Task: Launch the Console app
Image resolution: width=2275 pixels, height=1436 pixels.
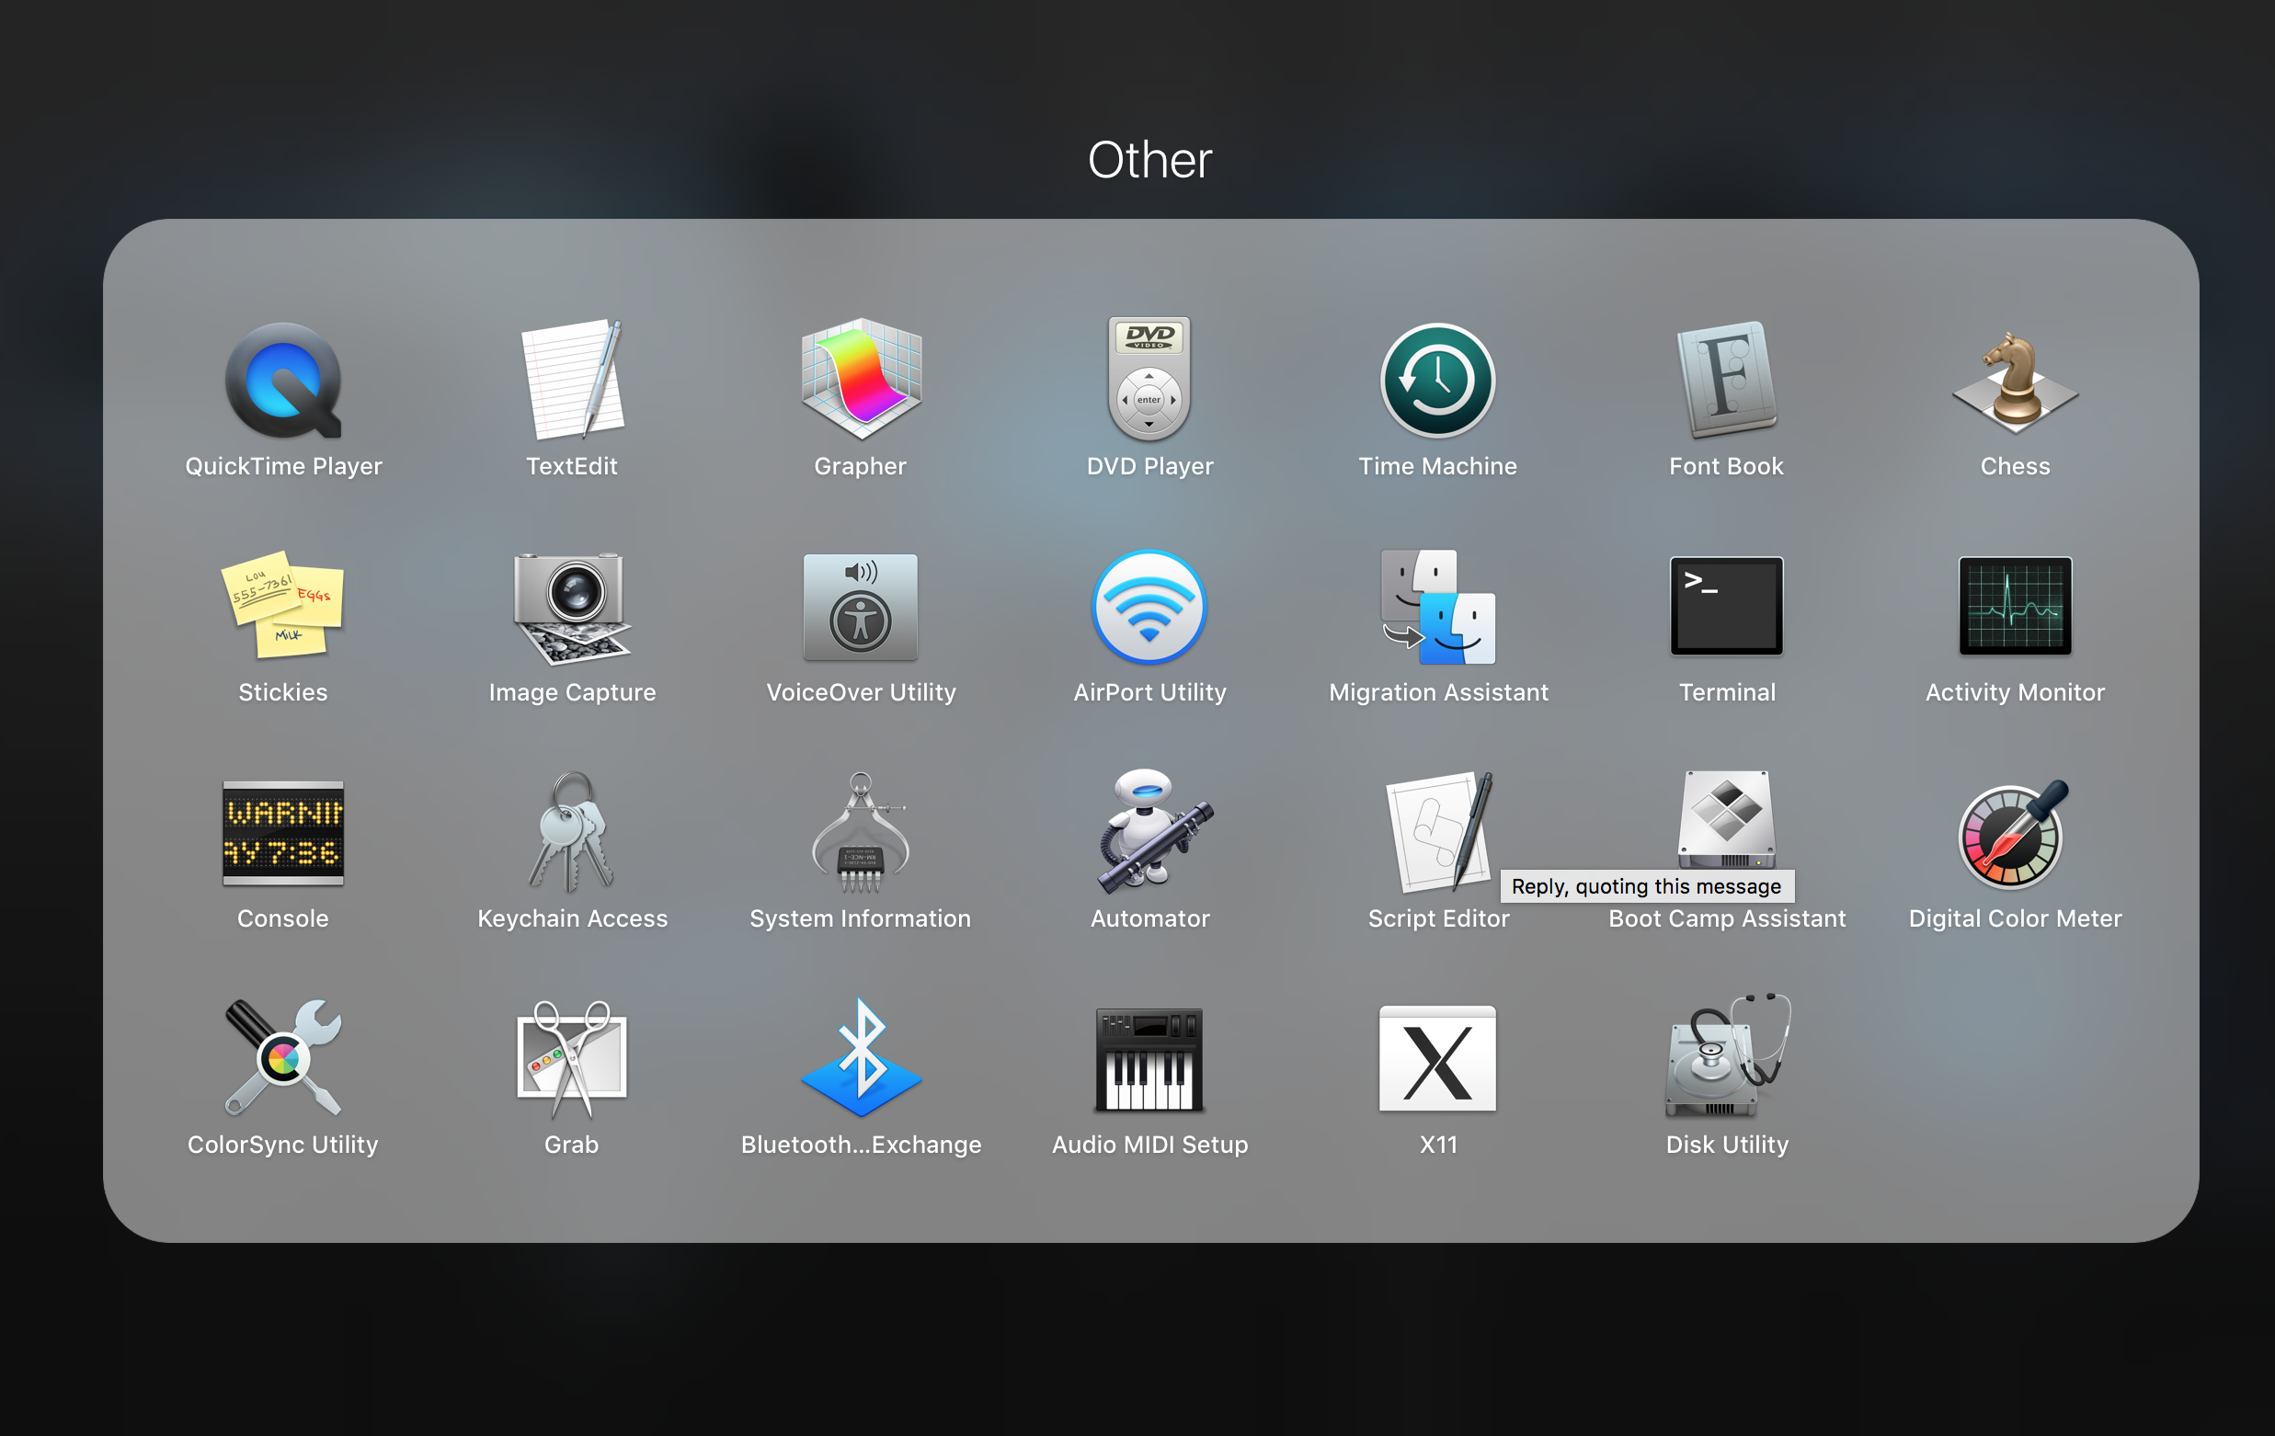Action: [x=283, y=833]
